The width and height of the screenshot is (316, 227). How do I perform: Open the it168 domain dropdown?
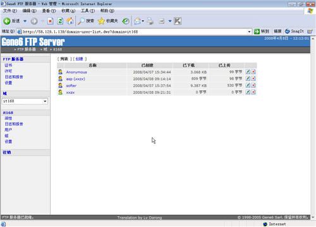pyautogui.click(x=25, y=101)
